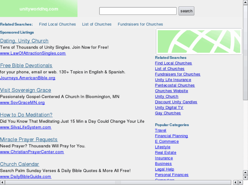Screen dimensions: 248x185
Task: Select the Personal Finances category
Action: click(x=172, y=175)
